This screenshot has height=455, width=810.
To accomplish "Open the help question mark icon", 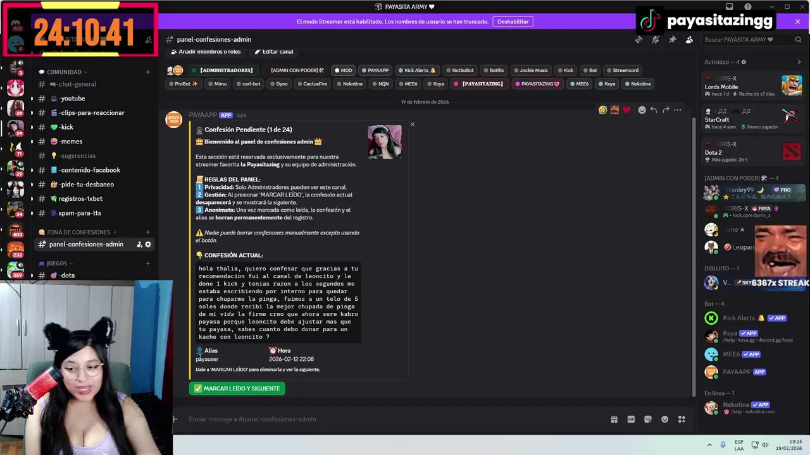I will 747,7.
